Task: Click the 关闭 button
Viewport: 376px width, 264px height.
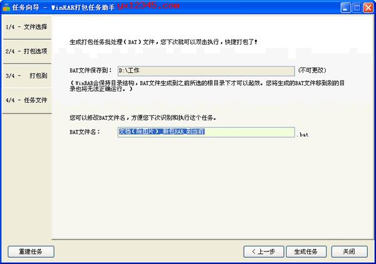Action: (x=350, y=251)
